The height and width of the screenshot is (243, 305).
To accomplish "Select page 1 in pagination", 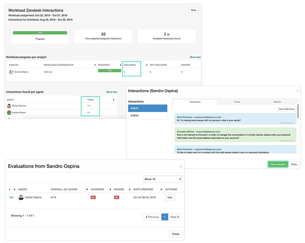I will coord(165,217).
